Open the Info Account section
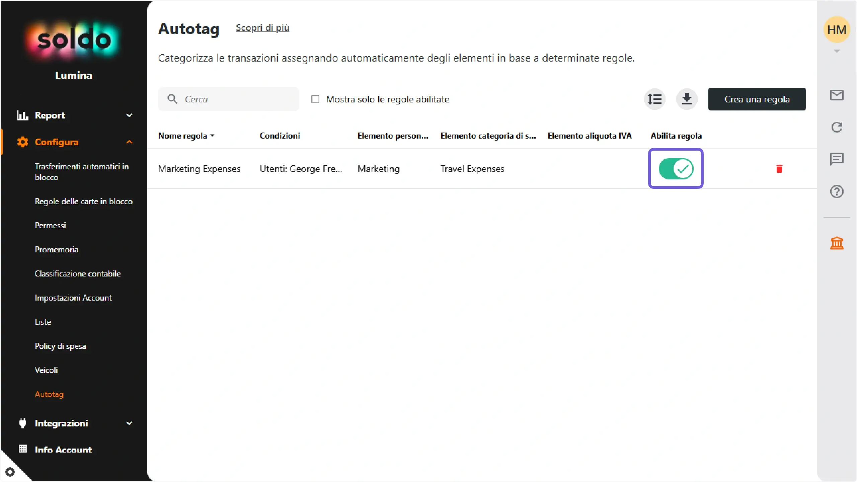The image size is (857, 482). pyautogui.click(x=63, y=449)
